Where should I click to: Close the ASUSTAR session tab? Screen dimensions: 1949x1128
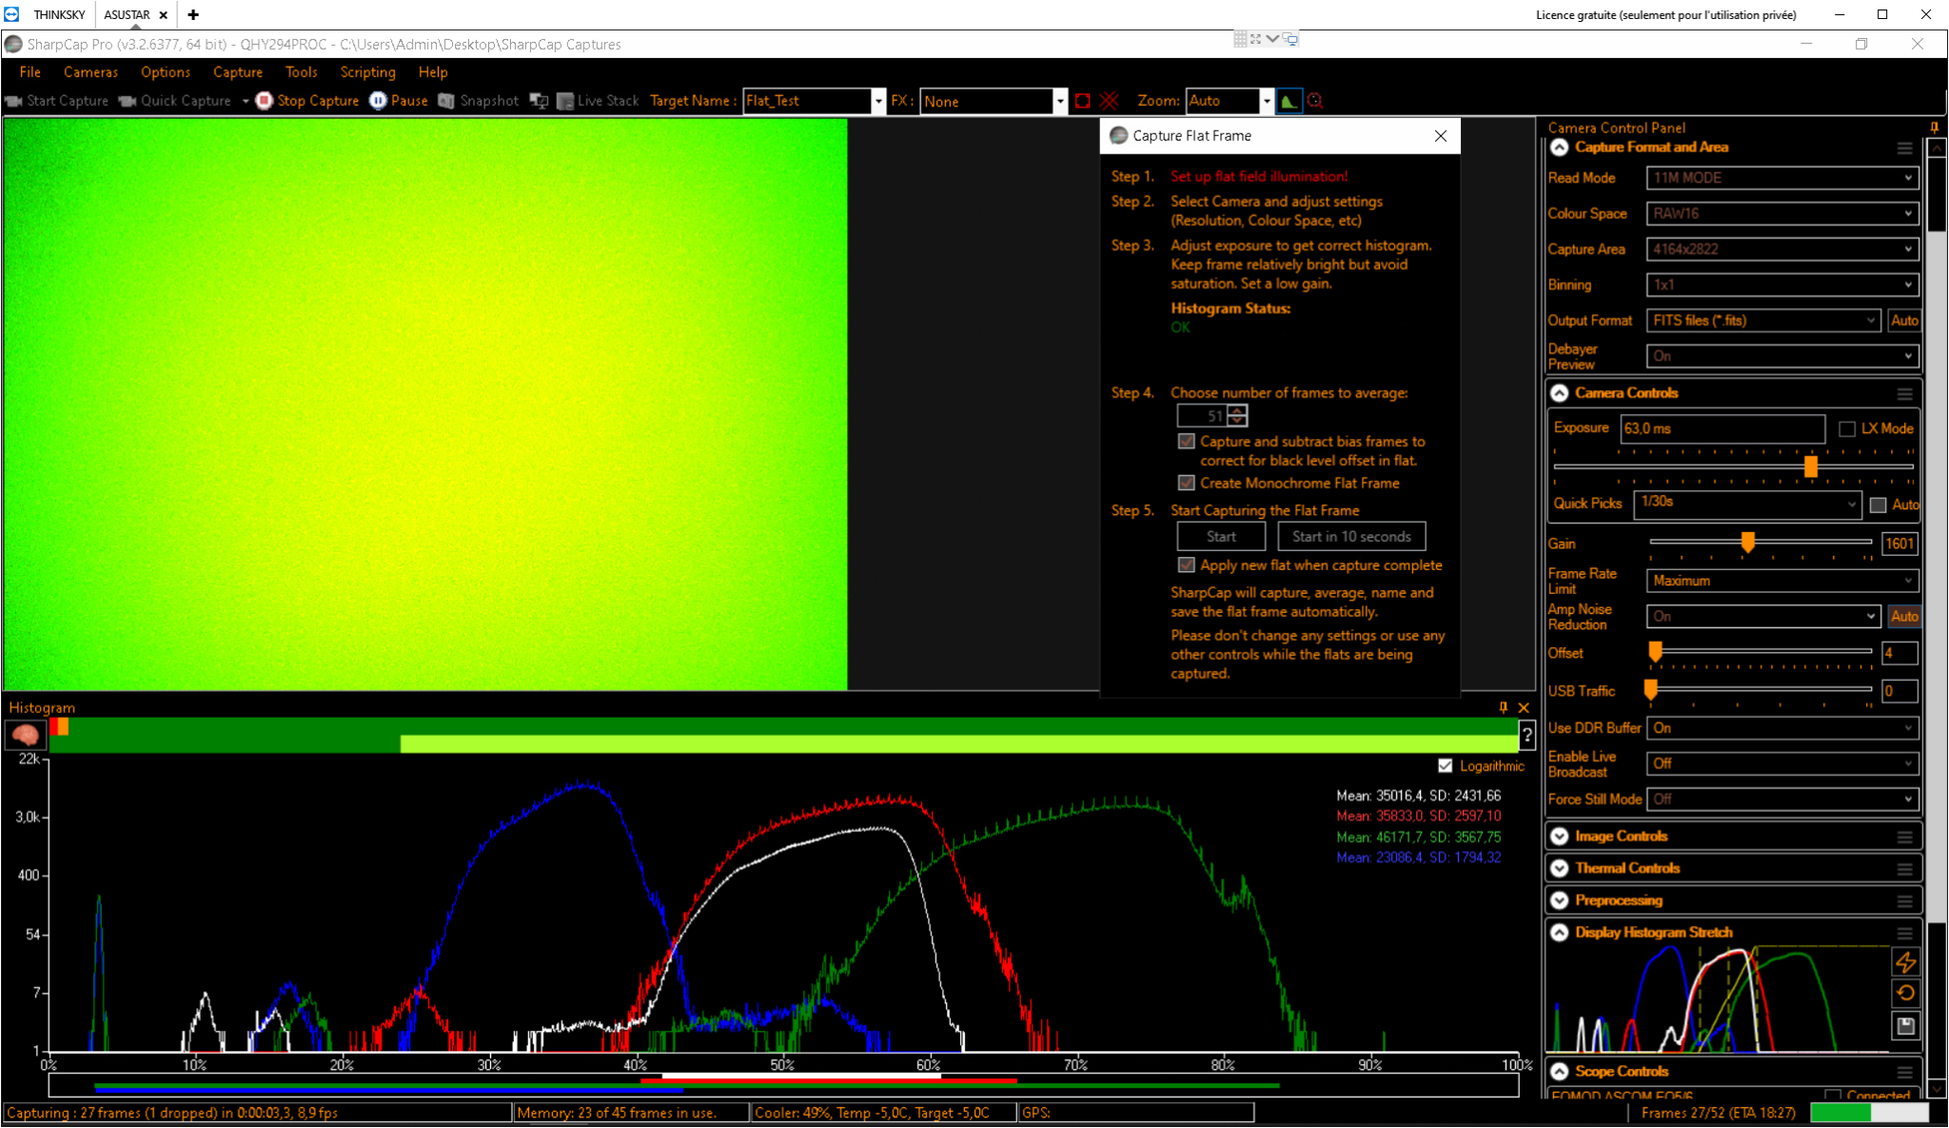click(x=164, y=15)
